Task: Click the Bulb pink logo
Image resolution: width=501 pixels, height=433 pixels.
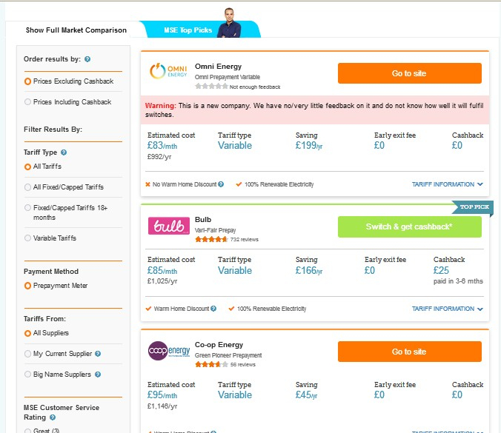Action: (169, 226)
